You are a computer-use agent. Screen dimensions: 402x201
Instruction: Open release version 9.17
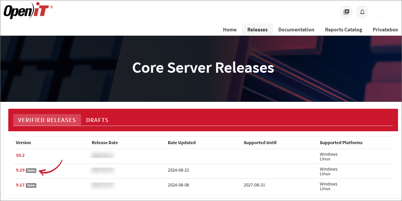point(20,185)
